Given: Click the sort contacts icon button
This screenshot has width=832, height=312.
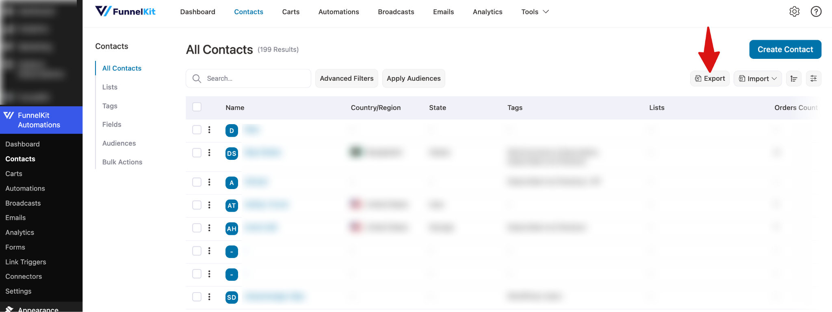Looking at the screenshot, I should (793, 78).
